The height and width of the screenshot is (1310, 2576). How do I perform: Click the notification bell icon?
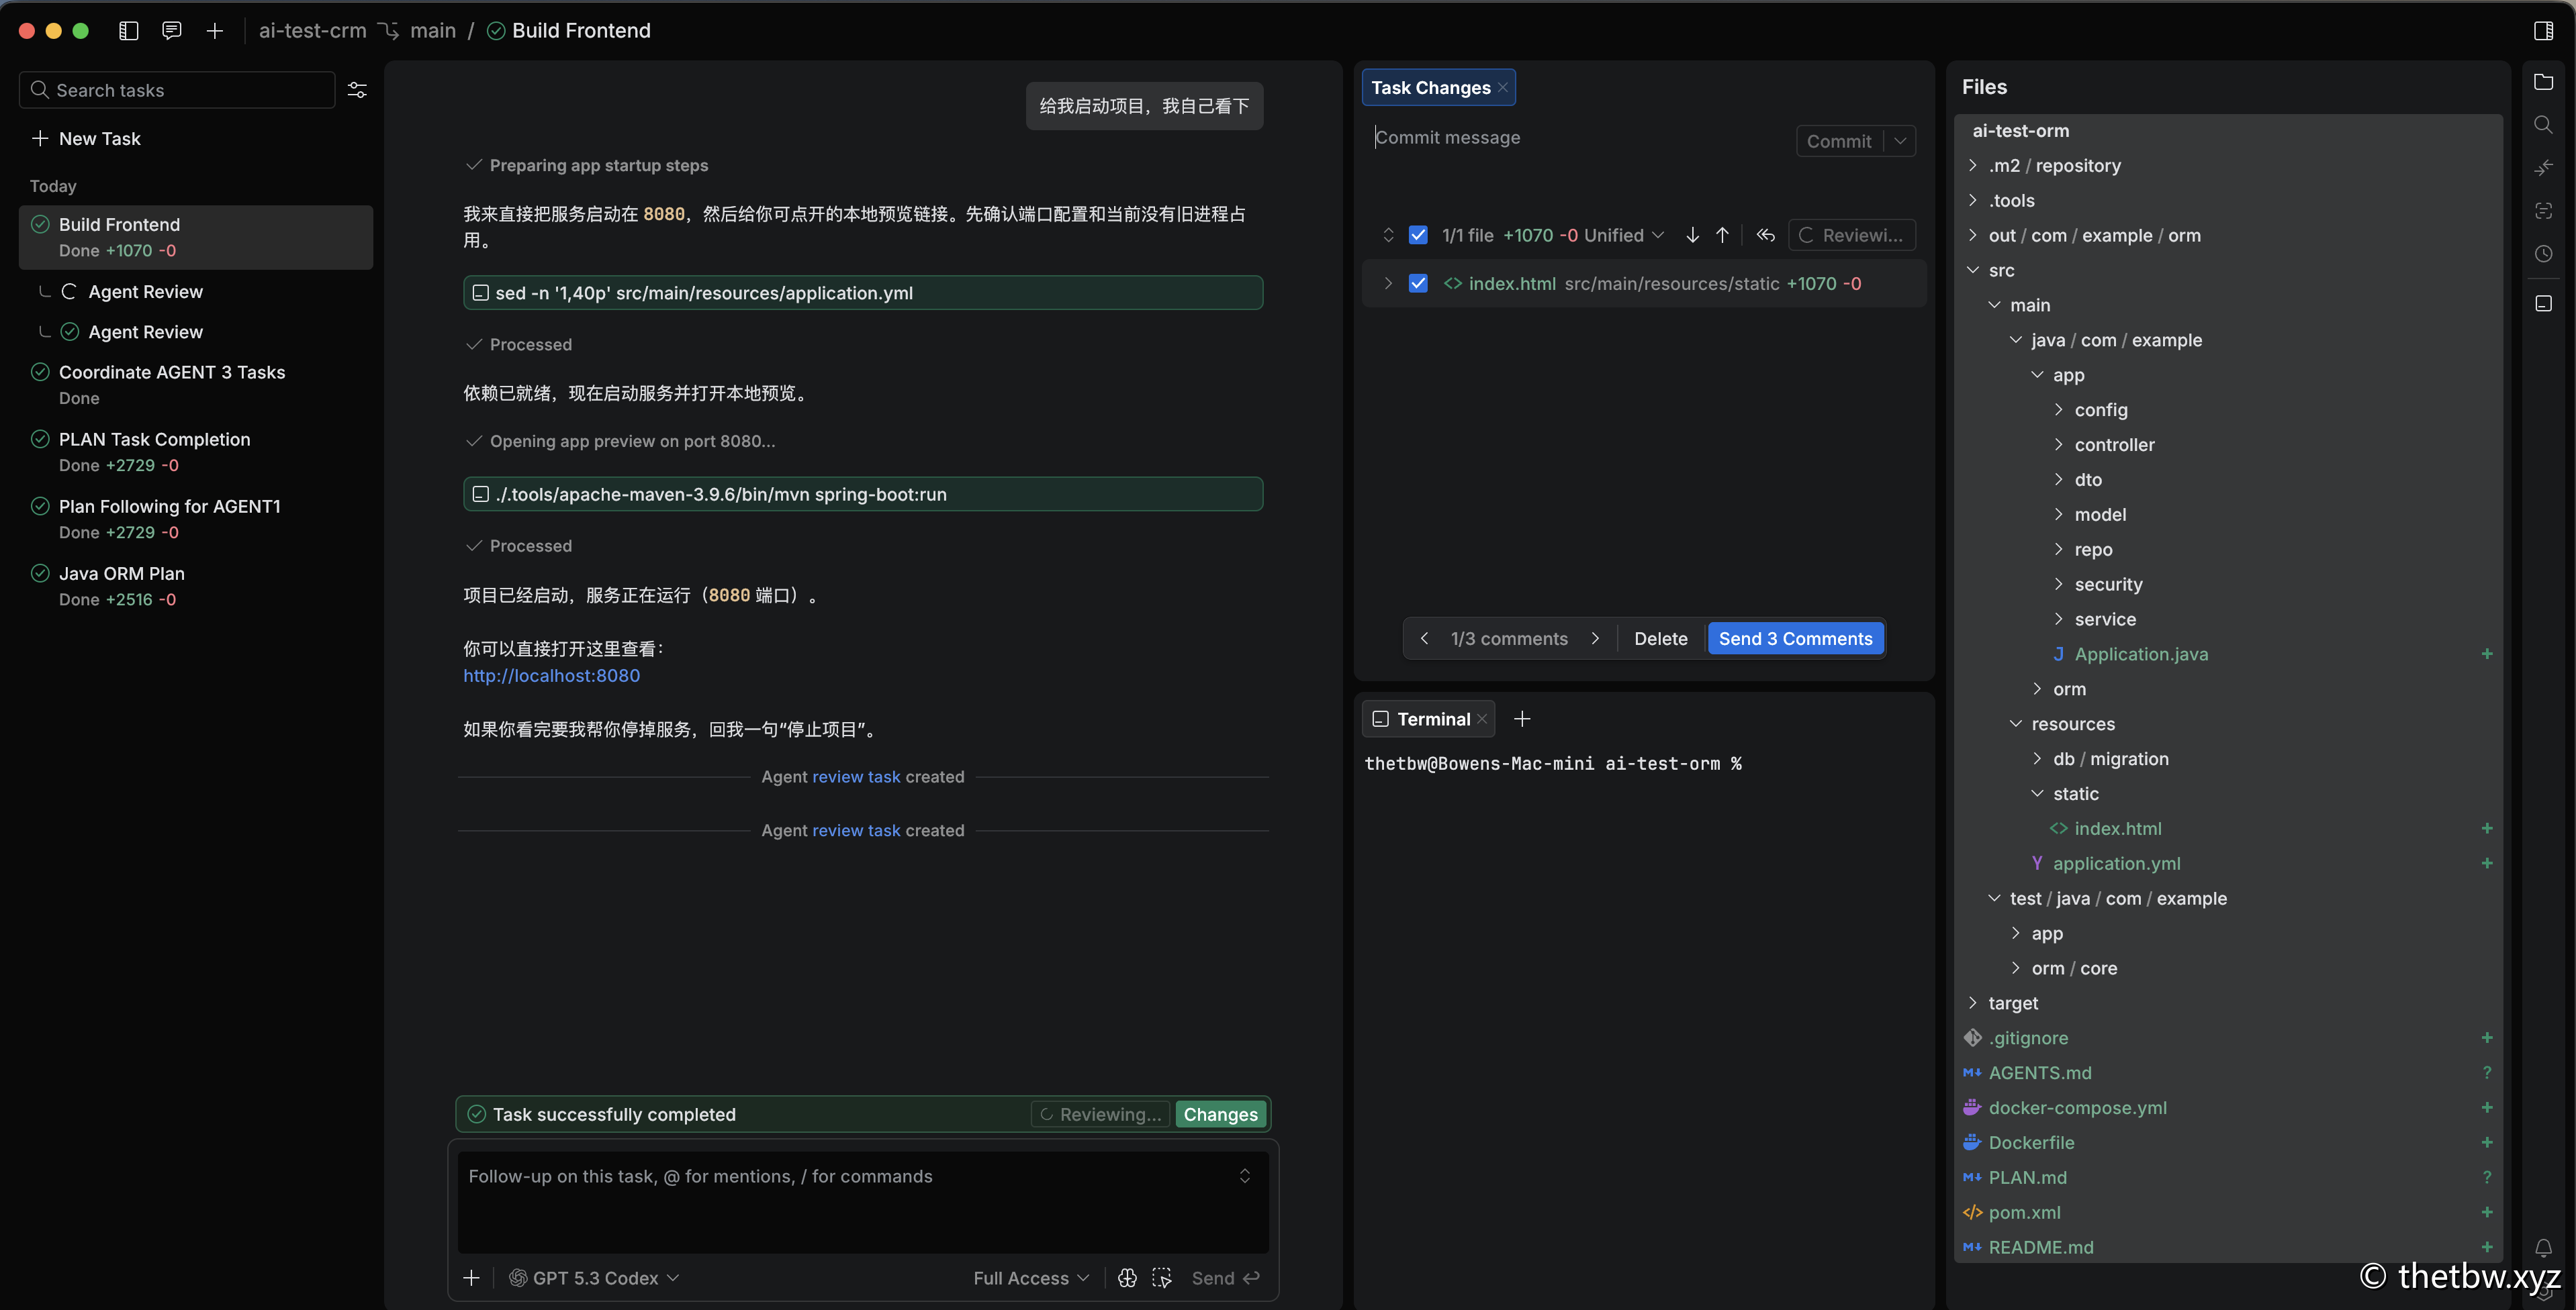[x=2543, y=1248]
